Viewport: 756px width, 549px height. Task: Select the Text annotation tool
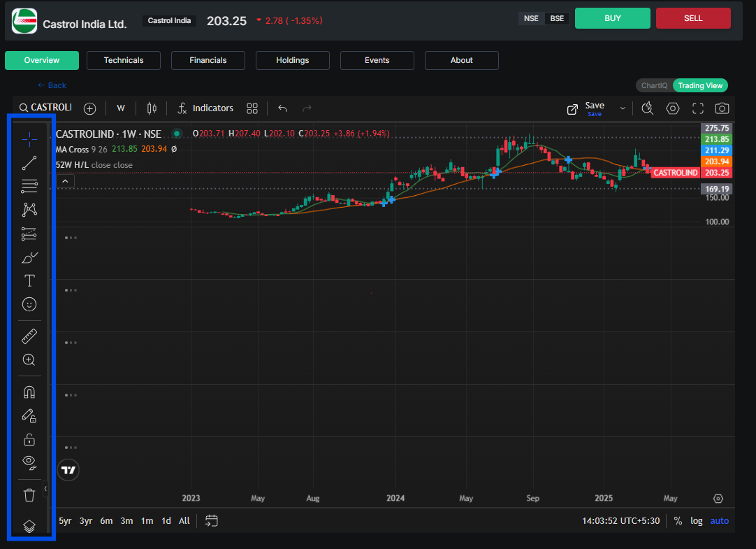click(x=29, y=280)
